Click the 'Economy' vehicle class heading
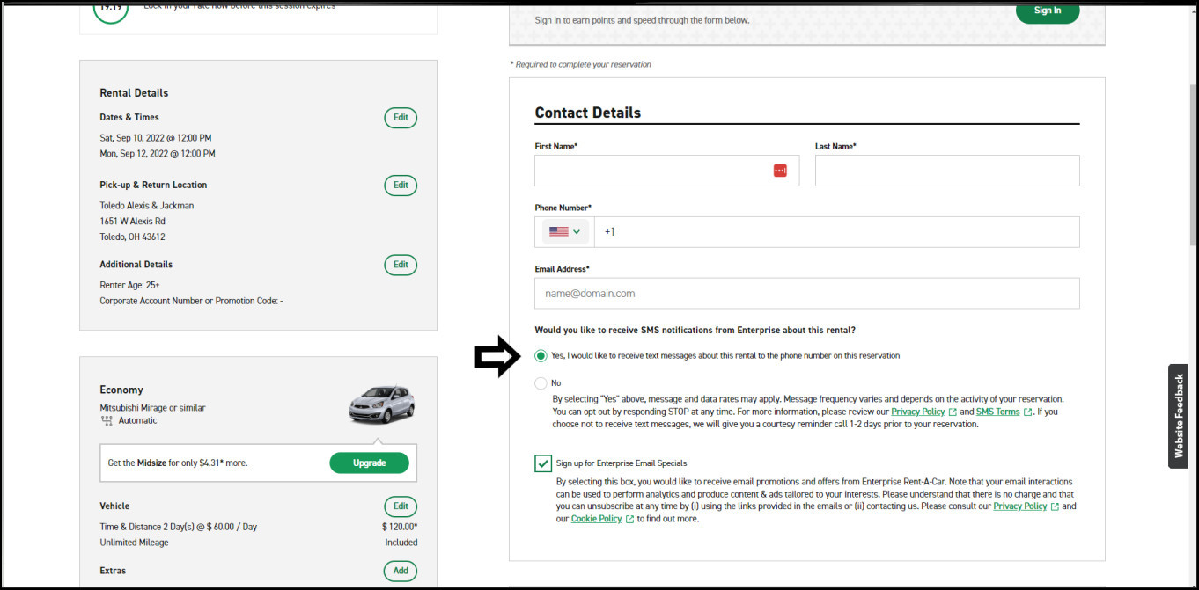1199x590 pixels. point(121,390)
